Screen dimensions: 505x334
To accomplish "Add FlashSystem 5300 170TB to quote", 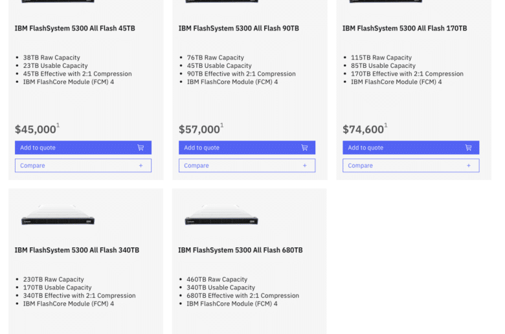I will click(411, 148).
